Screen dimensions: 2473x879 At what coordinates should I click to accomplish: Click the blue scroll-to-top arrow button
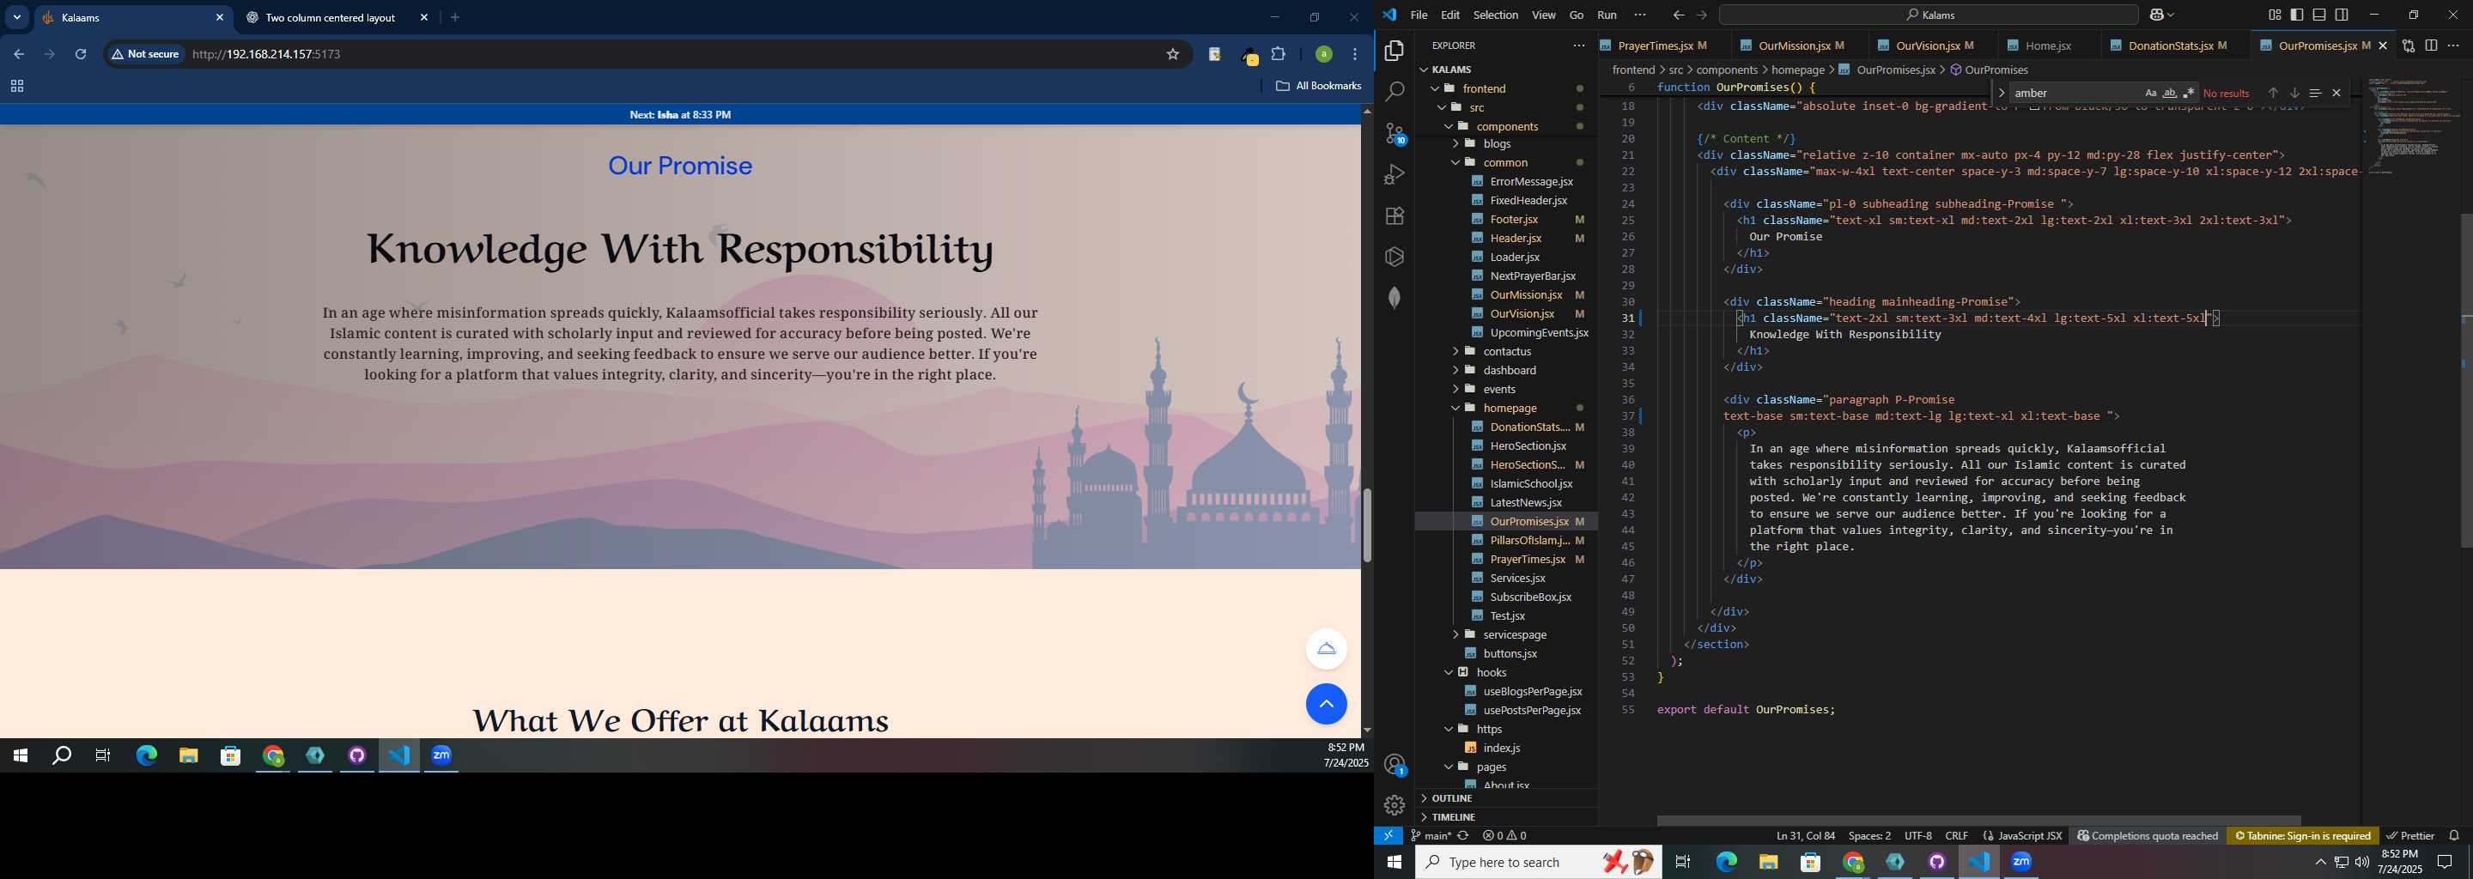pyautogui.click(x=1326, y=705)
